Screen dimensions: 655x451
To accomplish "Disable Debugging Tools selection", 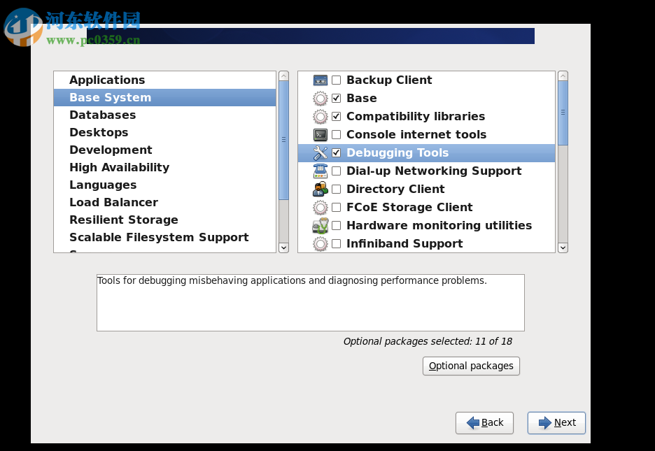I will click(x=337, y=152).
